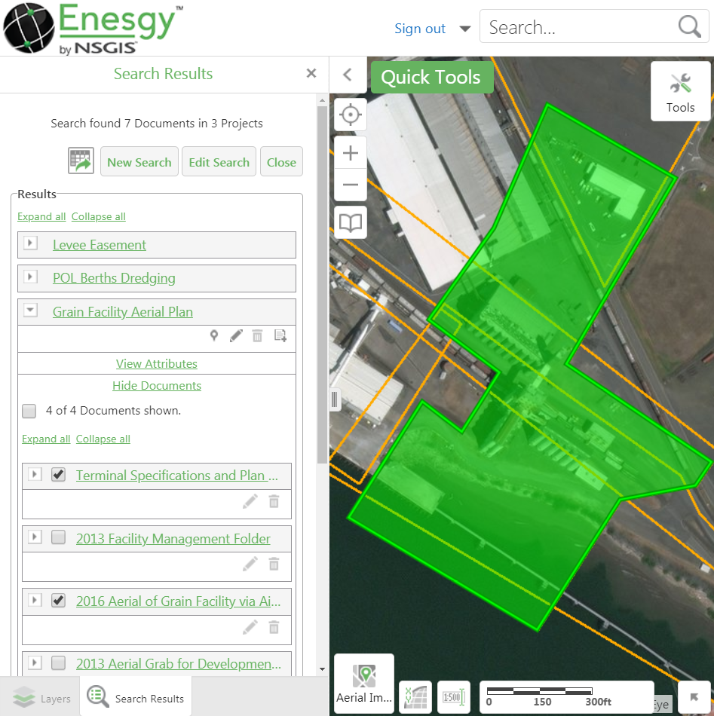The height and width of the screenshot is (716, 714).
Task: Zoom out the map with minus button
Action: [351, 185]
